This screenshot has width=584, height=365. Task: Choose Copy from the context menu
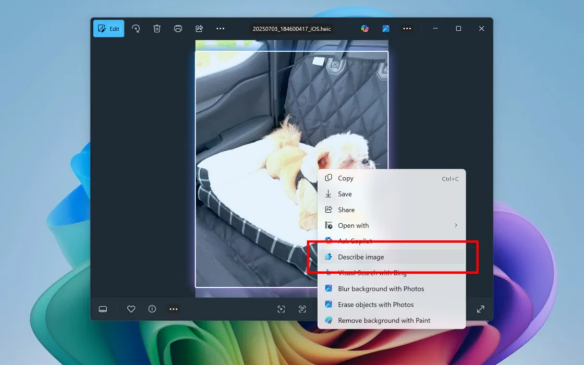tap(392, 178)
